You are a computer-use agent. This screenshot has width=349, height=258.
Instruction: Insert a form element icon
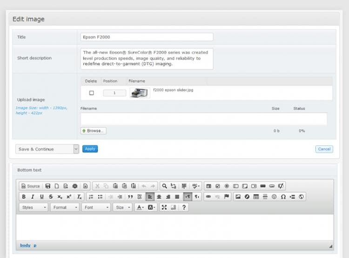(208, 186)
